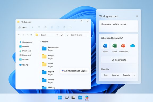153x102 pixels.
Task: Go forward with the right arrow
Action: [23, 35]
